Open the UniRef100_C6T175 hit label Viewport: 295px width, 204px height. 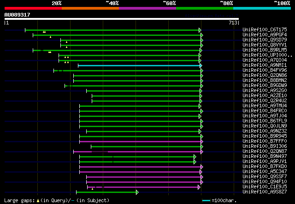click(x=265, y=29)
